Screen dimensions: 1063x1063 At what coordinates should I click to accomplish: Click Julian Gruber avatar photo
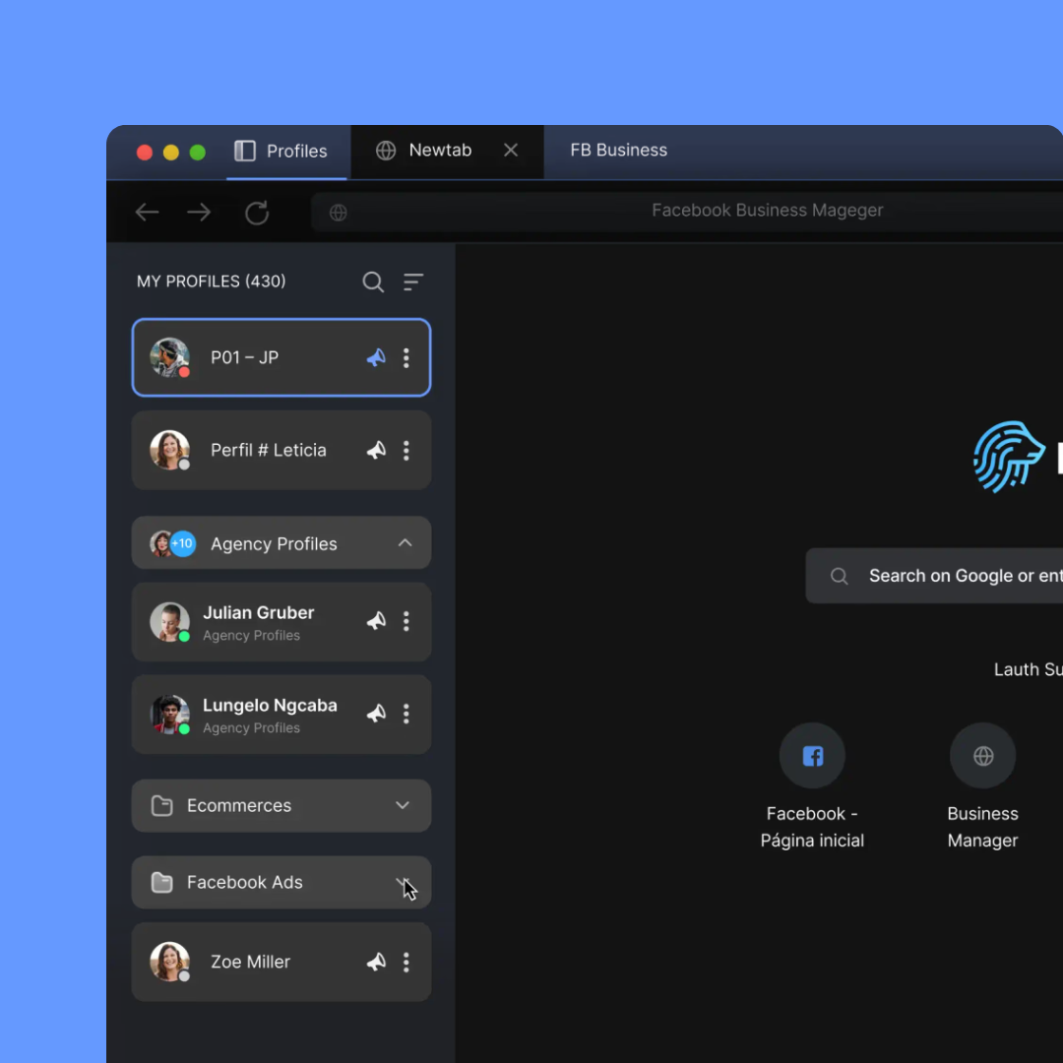[169, 621]
